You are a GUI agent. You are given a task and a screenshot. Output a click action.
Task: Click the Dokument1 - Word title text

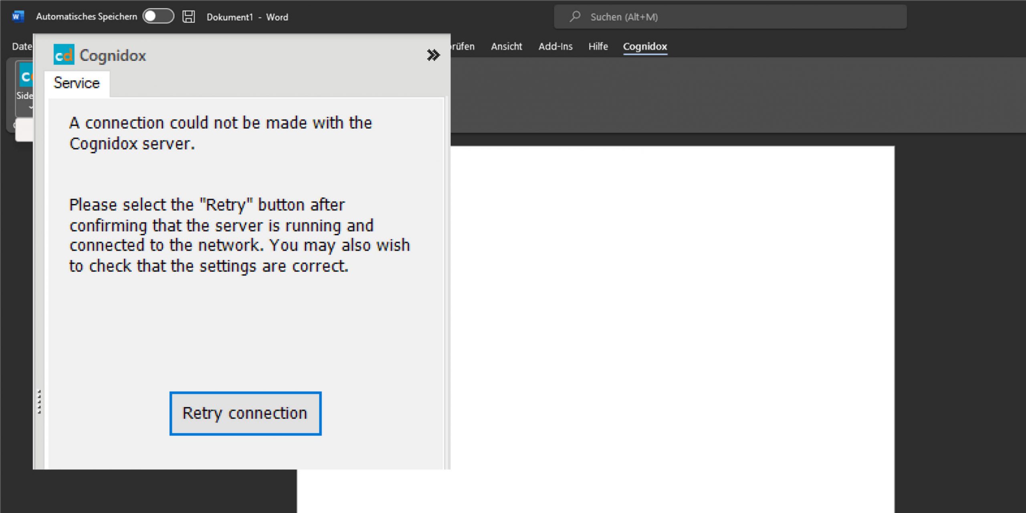[247, 17]
